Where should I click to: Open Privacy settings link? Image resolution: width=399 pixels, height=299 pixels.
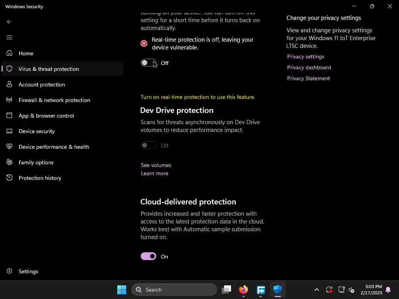click(305, 56)
